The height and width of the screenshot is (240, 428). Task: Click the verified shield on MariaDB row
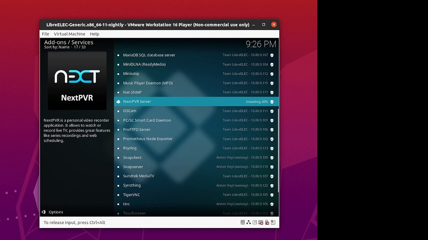(272, 55)
